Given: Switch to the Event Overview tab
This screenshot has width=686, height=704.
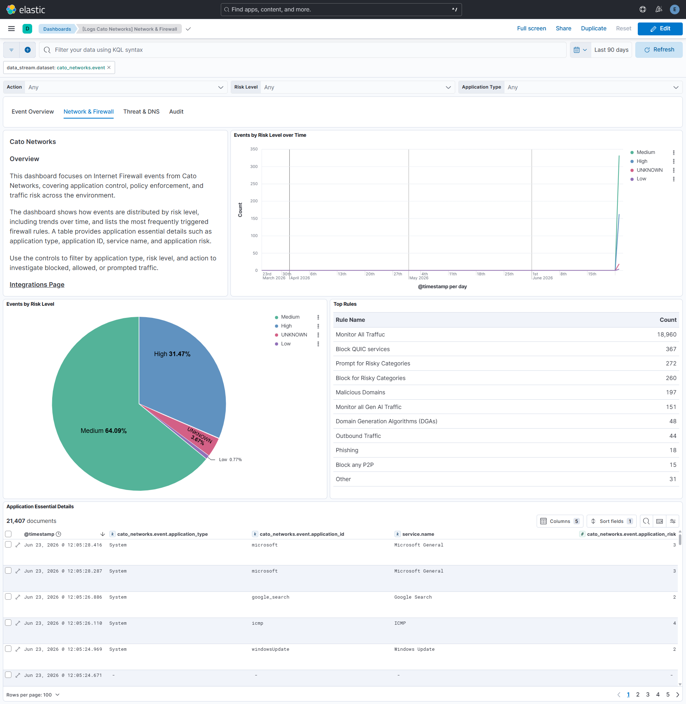Looking at the screenshot, I should coord(33,112).
